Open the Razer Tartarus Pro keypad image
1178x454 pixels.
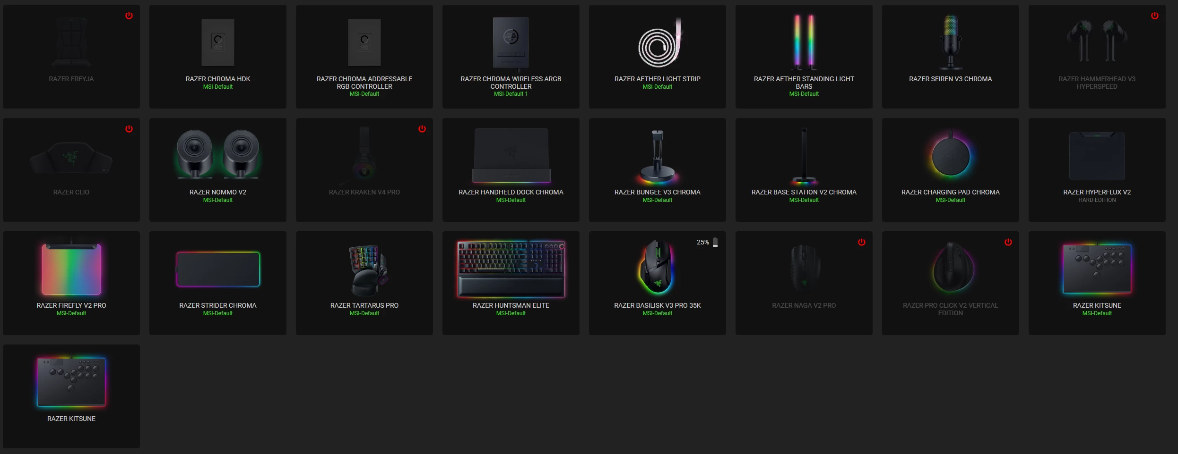[369, 270]
